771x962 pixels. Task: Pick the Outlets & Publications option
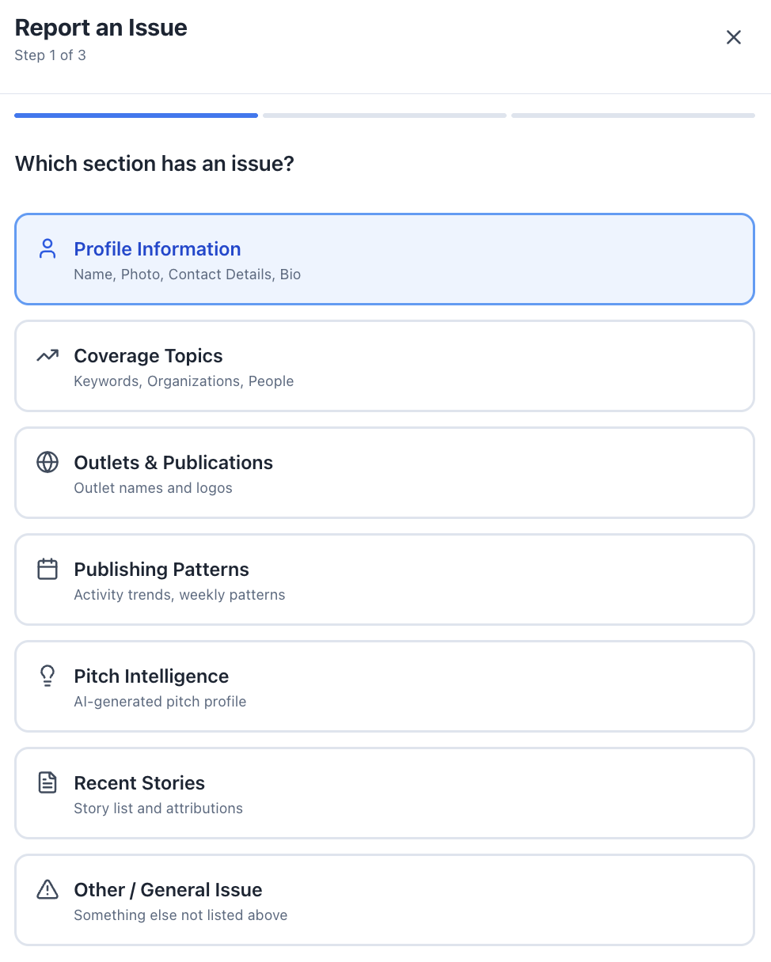pyautogui.click(x=385, y=473)
